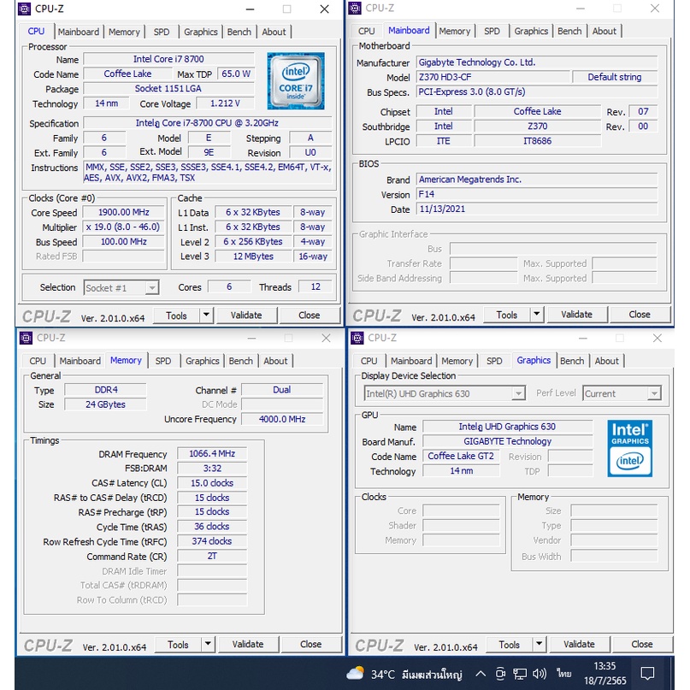Click the weather icon in the taskbar
Viewport: 690px width, 690px height.
tap(355, 673)
